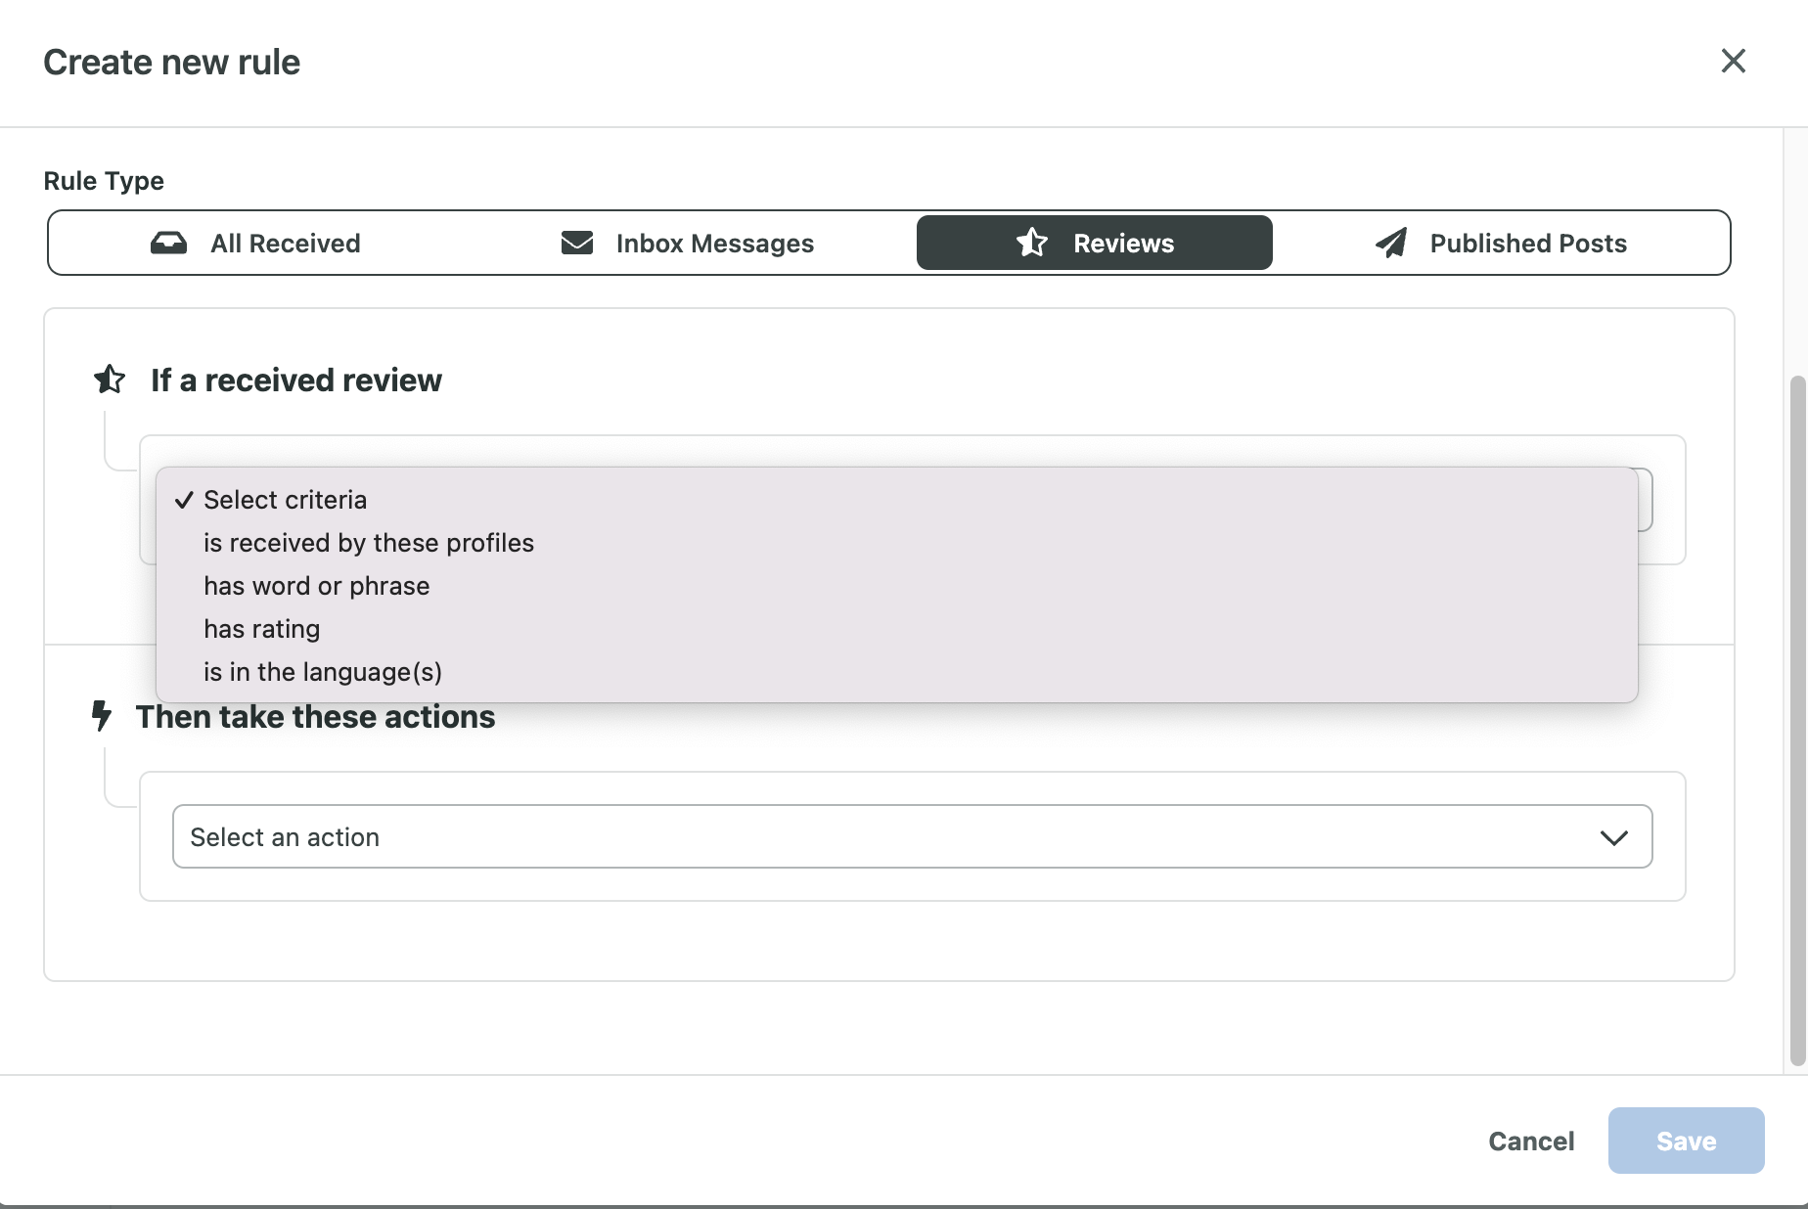This screenshot has width=1808, height=1209.
Task: Close the Create new rule dialog
Action: (x=1735, y=61)
